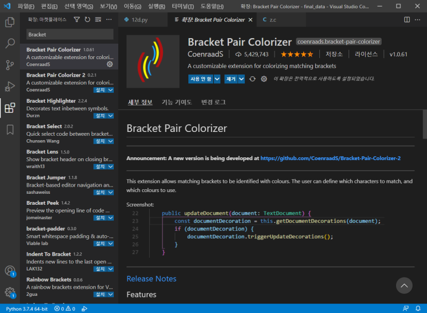Screen dimensions: 427x313
Task: Open the Manage gear in activity bar
Action: click(x=10, y=293)
